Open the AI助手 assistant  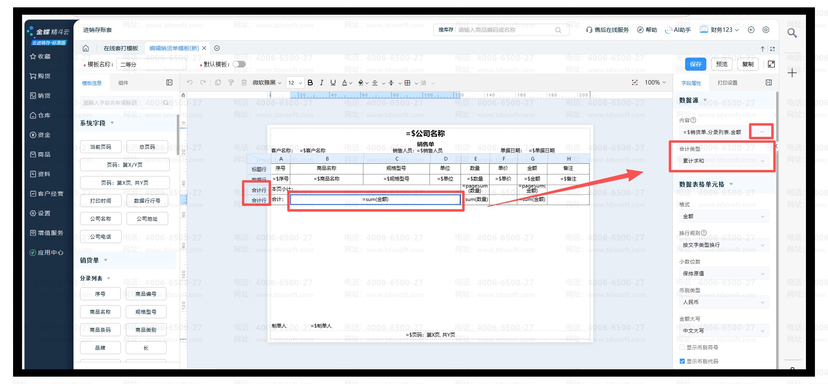pyautogui.click(x=678, y=30)
